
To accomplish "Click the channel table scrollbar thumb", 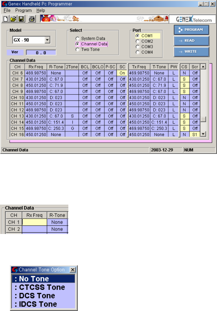I will coord(203,119).
